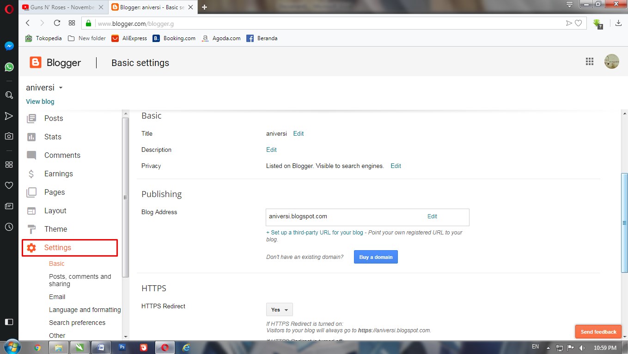The width and height of the screenshot is (628, 354).
Task: Open a new browser tab
Action: [x=205, y=7]
